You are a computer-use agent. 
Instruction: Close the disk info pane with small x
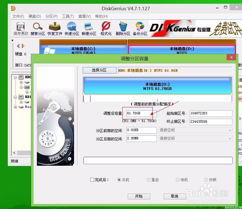(12, 41)
